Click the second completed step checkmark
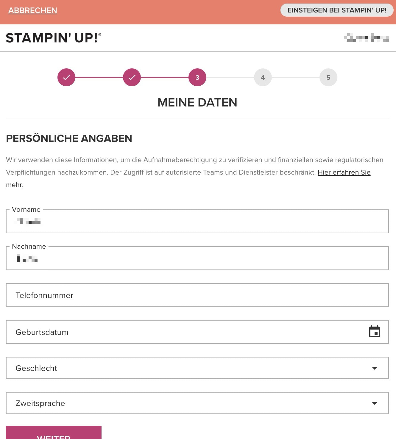This screenshot has width=396, height=439. click(x=132, y=77)
